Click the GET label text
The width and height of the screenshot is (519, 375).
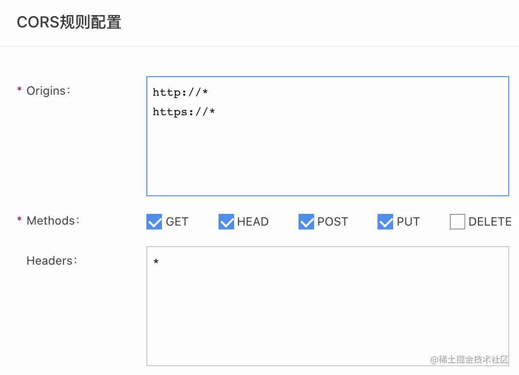tap(177, 222)
